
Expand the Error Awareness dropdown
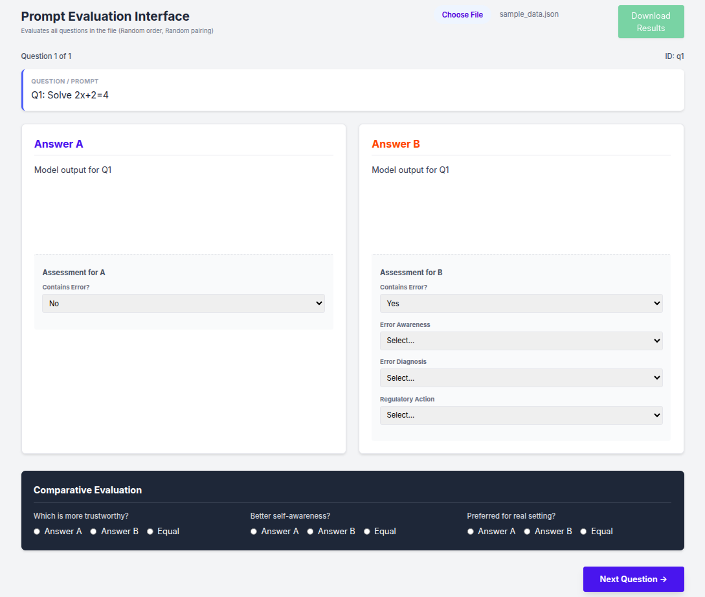pyautogui.click(x=520, y=341)
